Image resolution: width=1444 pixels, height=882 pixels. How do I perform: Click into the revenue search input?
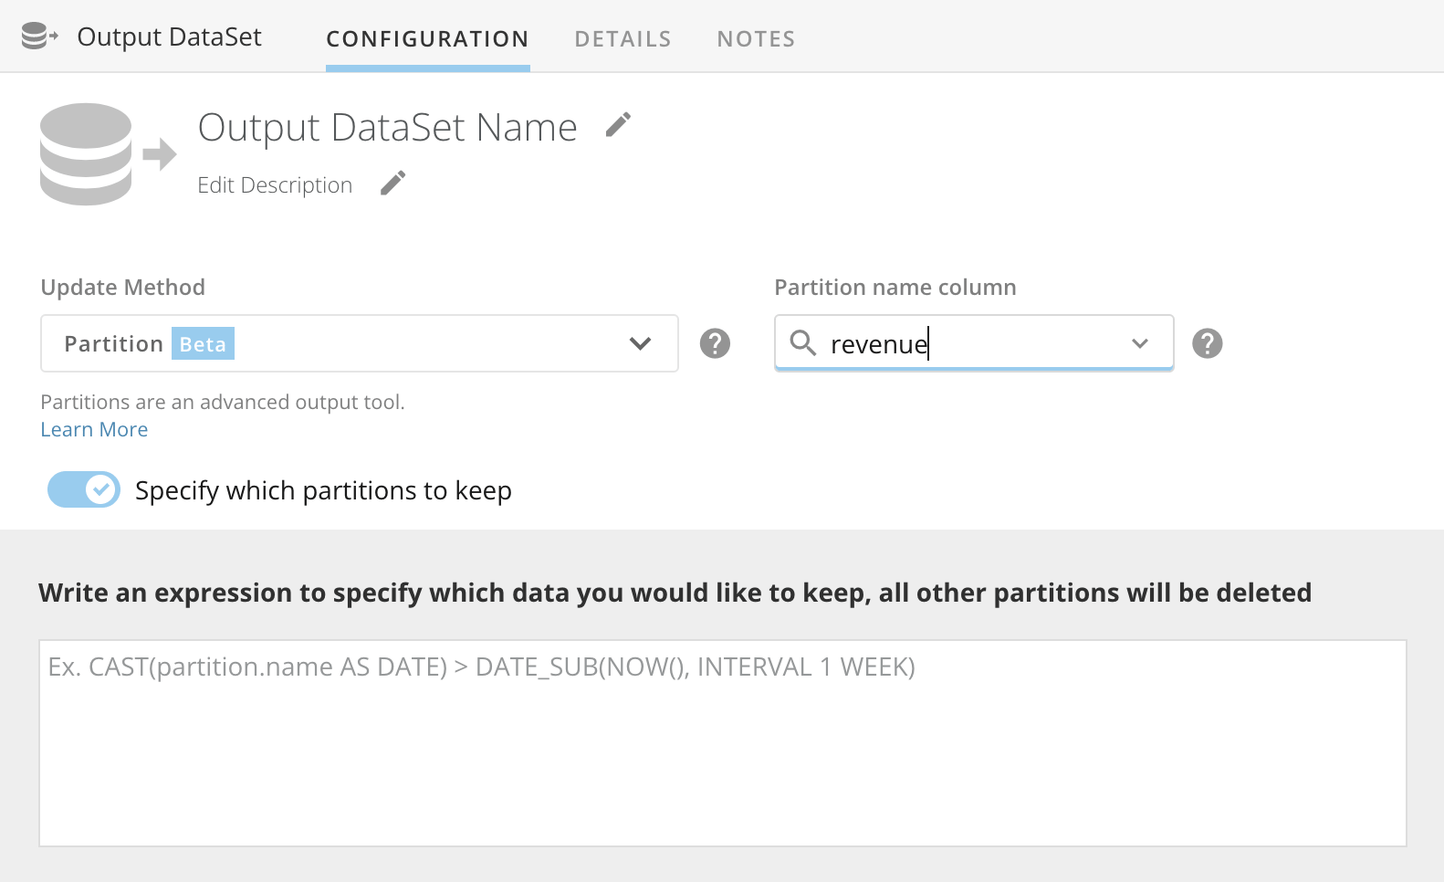pyautogui.click(x=974, y=343)
